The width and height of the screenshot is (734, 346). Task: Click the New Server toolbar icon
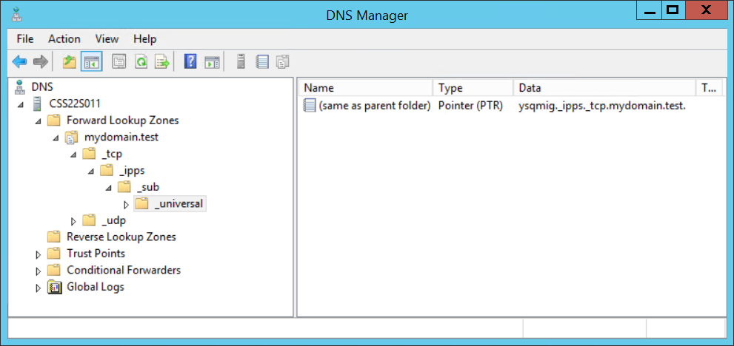[240, 62]
